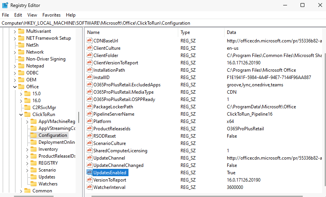This screenshot has height=197, width=326.
Task: Click the string icon beside ClientFolder
Action: 90,55
